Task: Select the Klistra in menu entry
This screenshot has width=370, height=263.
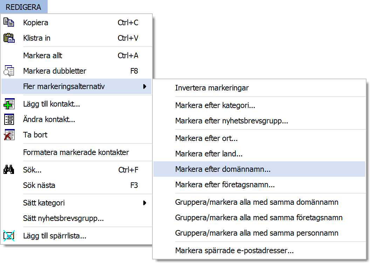Action: tap(76, 38)
